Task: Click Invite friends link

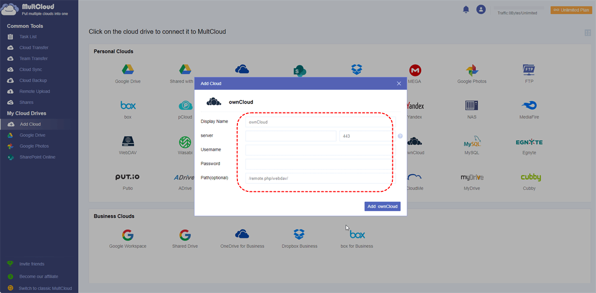Action: click(31, 264)
